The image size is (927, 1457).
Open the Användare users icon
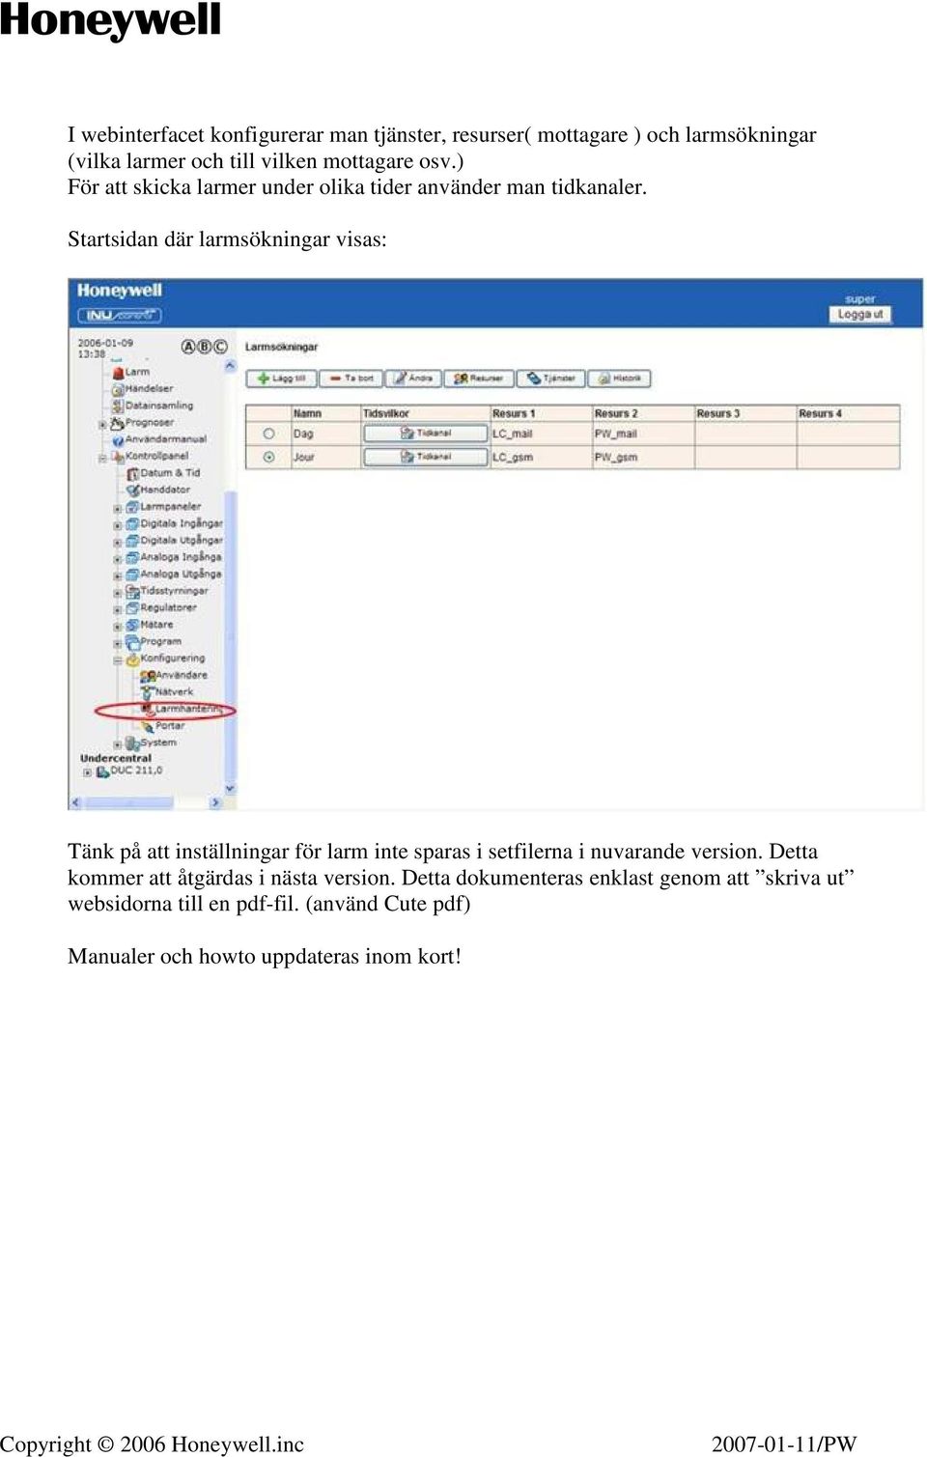tap(148, 676)
